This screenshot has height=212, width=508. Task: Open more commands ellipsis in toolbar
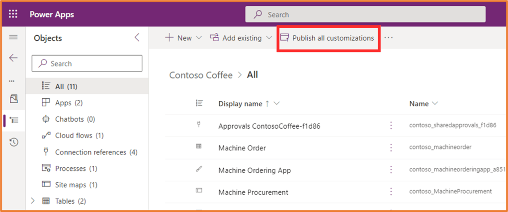[x=389, y=38]
